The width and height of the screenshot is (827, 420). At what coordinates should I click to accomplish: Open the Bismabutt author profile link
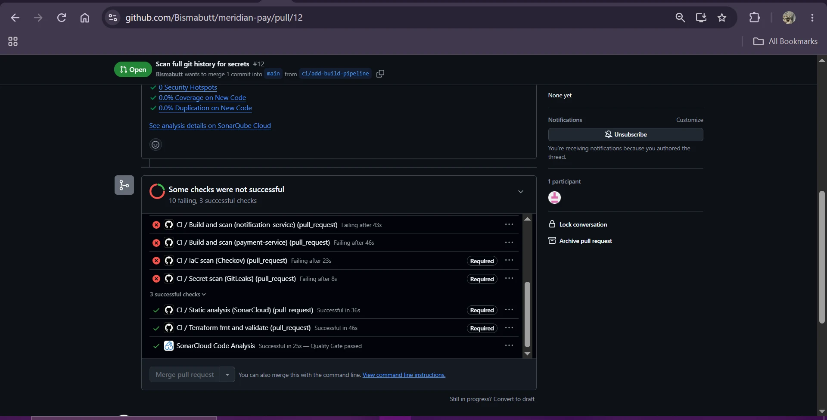coord(169,74)
